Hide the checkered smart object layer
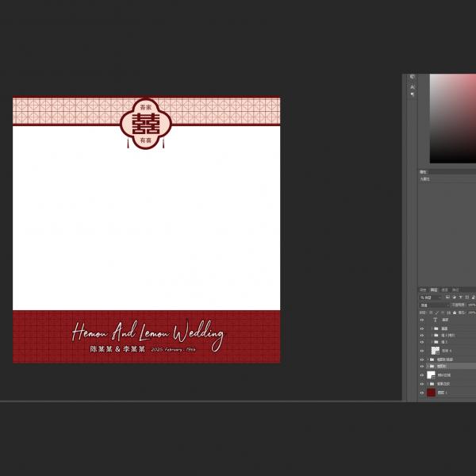The height and width of the screenshot is (476, 476). (422, 350)
